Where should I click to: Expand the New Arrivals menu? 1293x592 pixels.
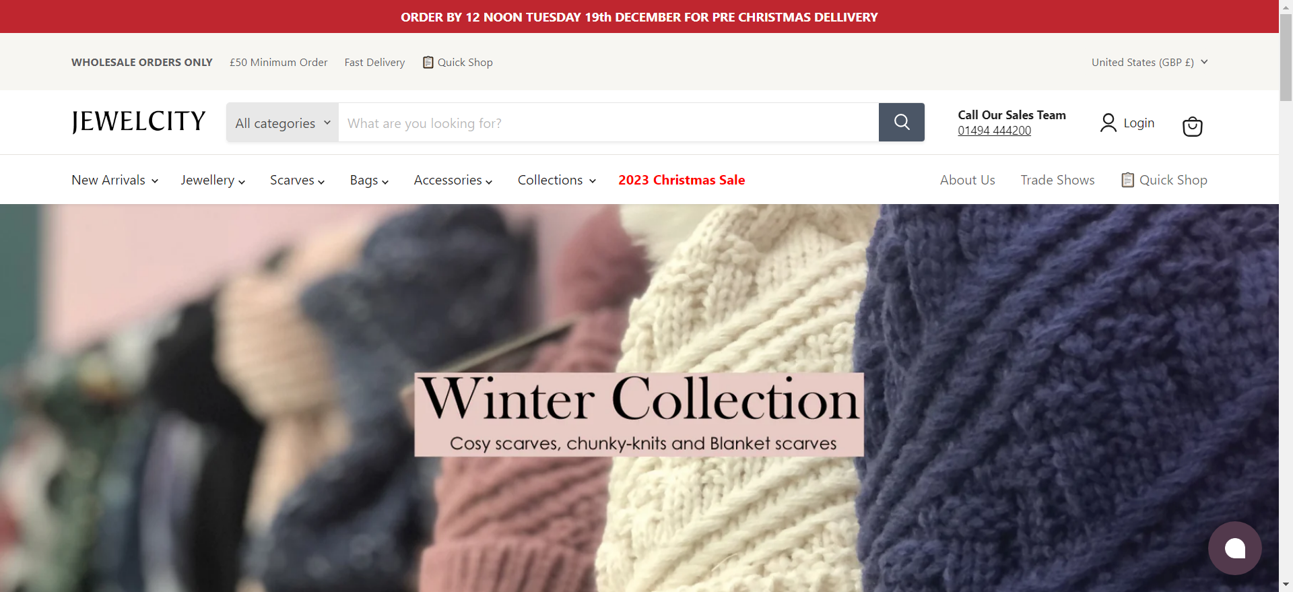click(115, 180)
